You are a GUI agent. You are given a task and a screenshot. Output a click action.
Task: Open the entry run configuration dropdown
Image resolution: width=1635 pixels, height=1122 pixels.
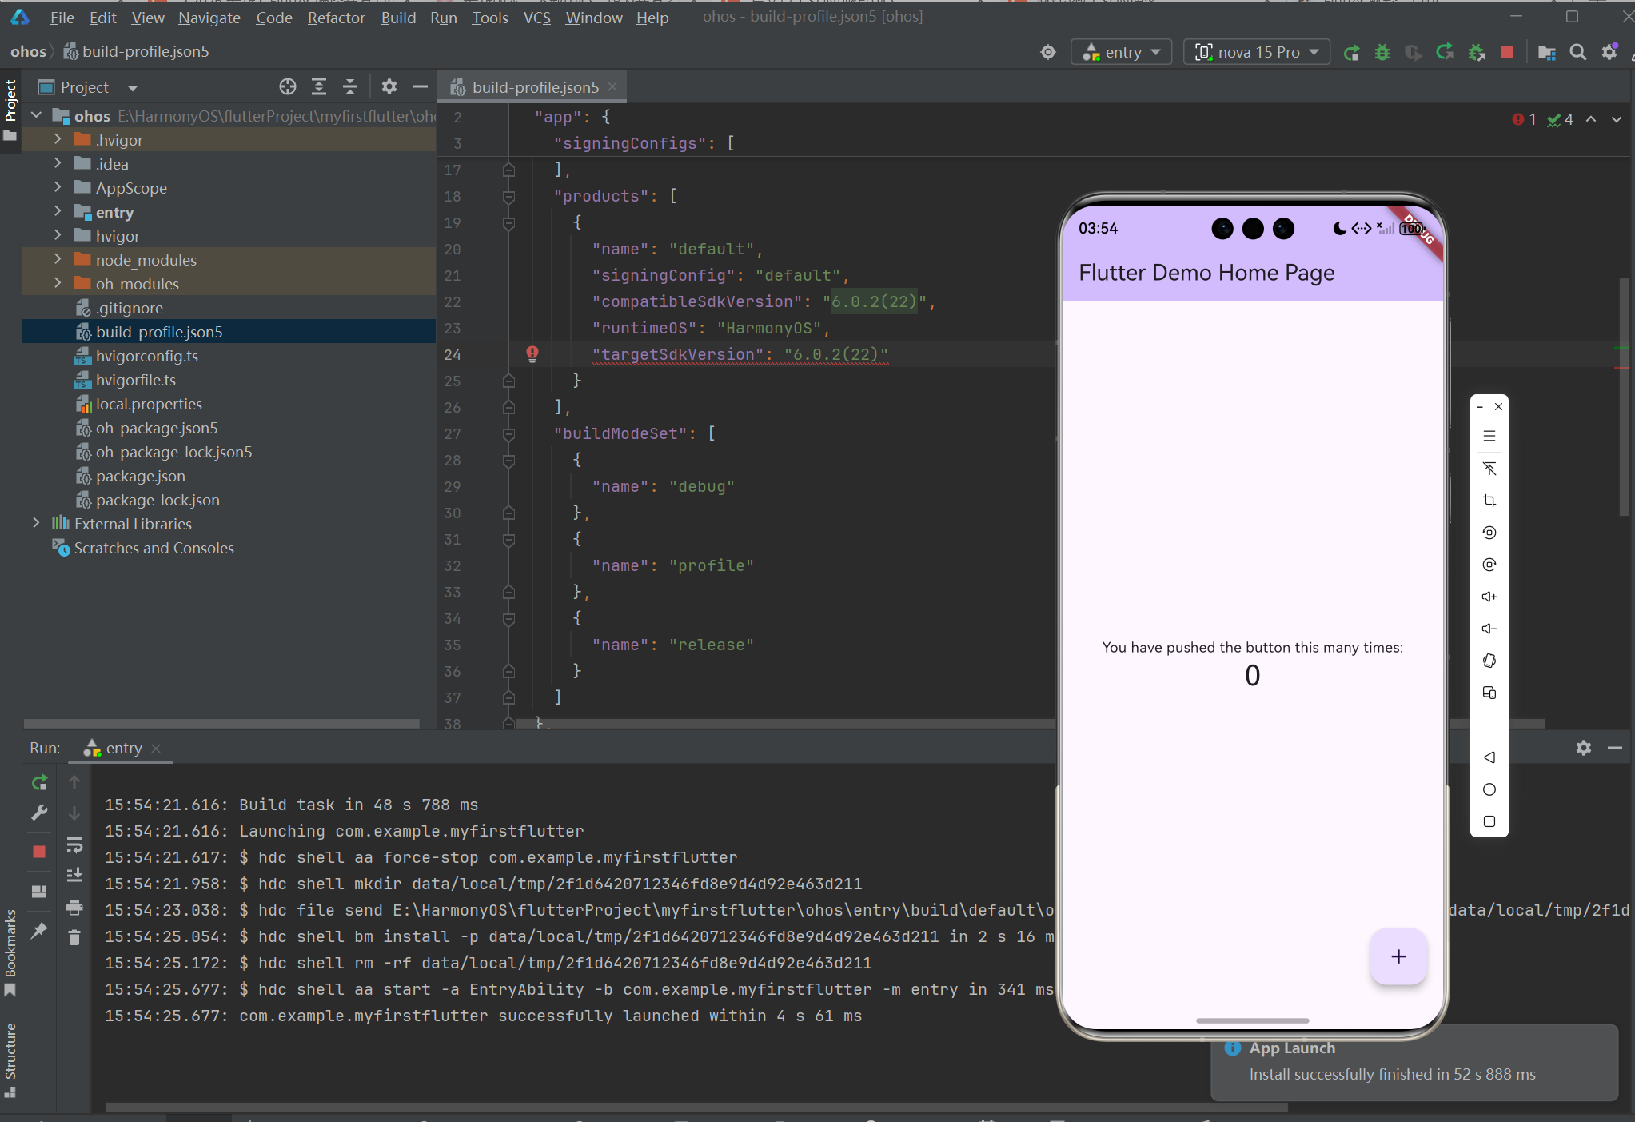[1121, 53]
